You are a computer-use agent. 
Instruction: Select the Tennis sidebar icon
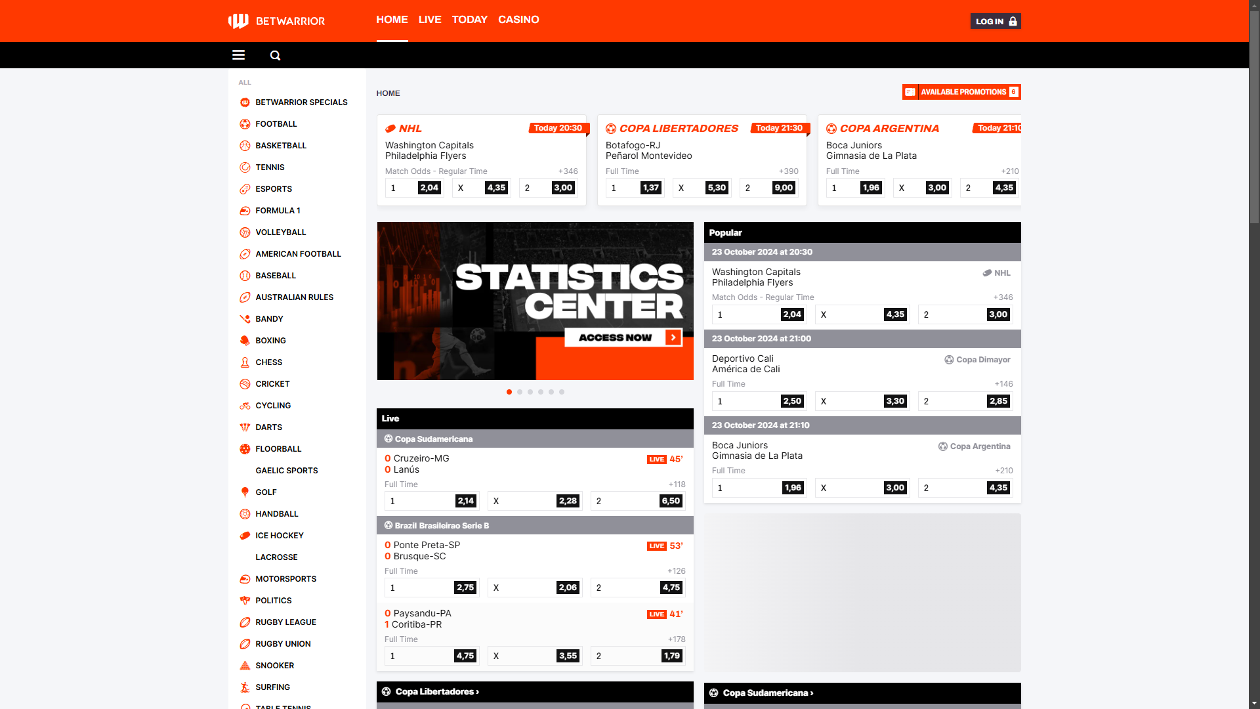point(245,167)
